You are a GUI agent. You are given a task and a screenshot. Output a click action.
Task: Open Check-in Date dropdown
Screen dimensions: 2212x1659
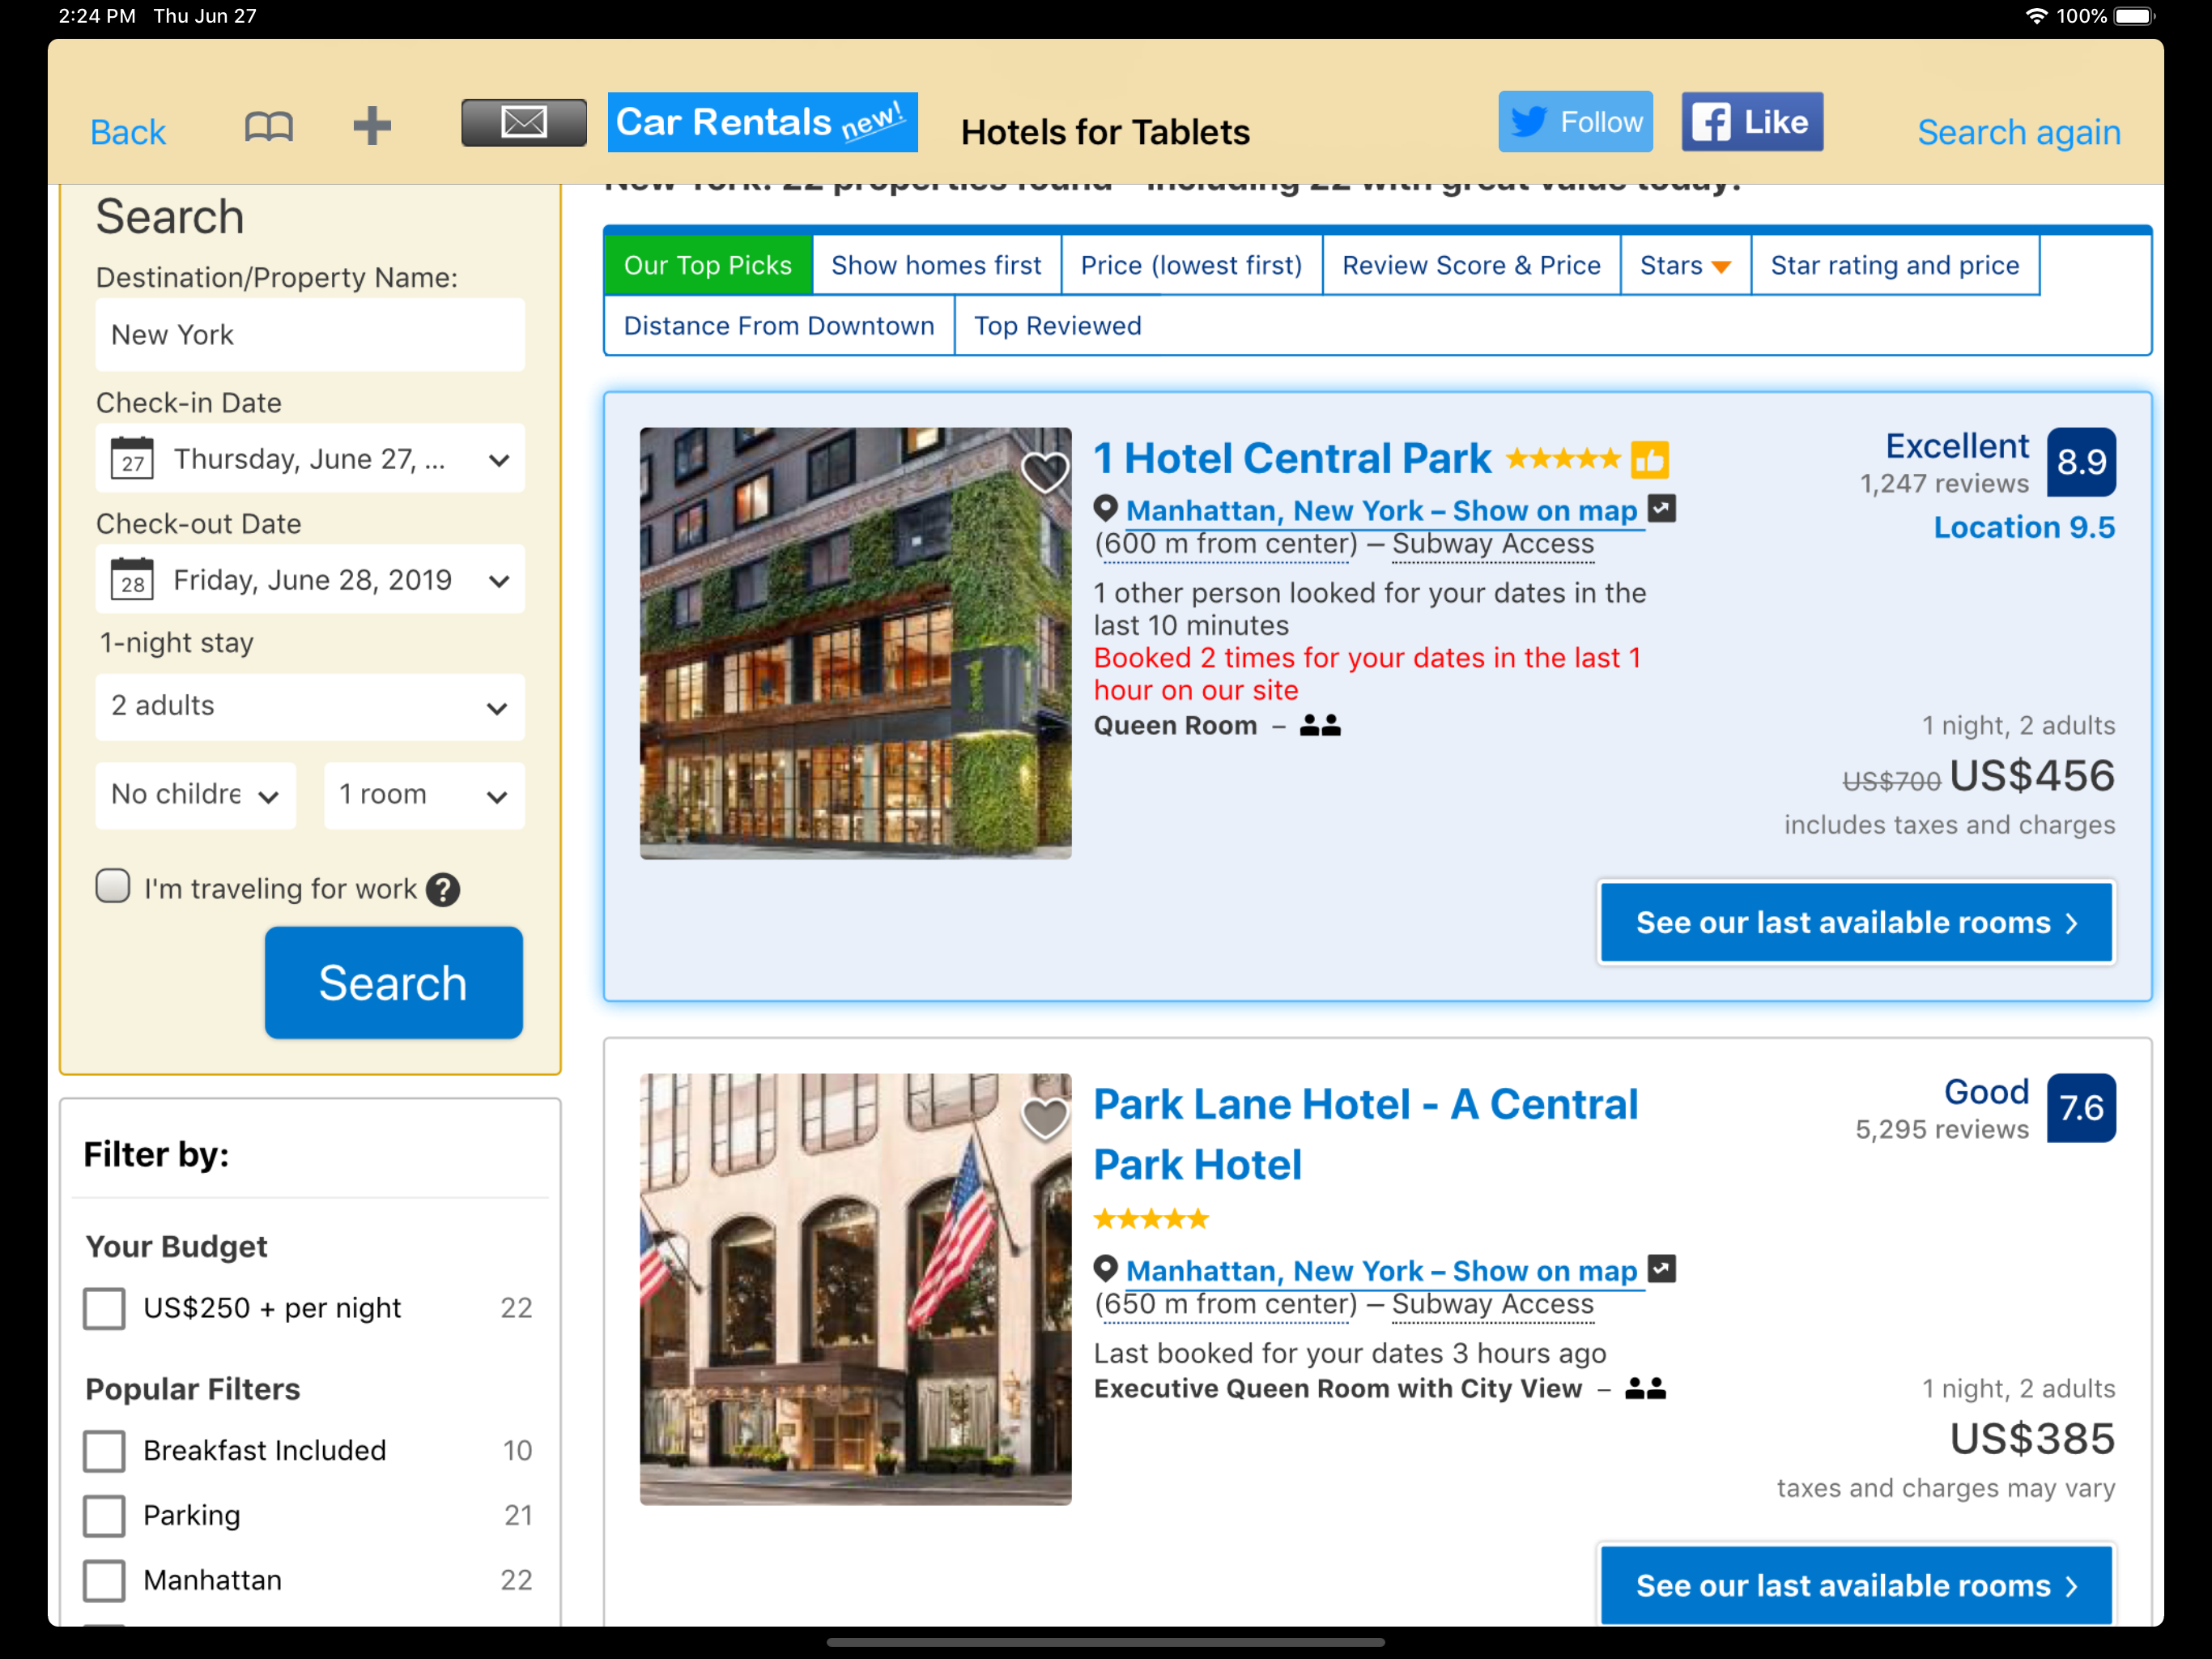pyautogui.click(x=310, y=458)
